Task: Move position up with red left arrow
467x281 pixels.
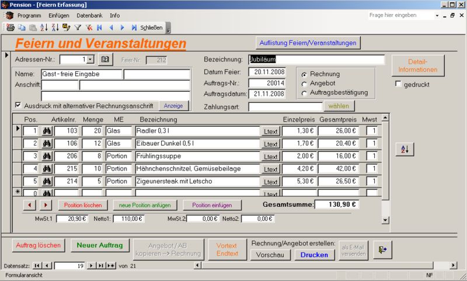Action: (30, 205)
